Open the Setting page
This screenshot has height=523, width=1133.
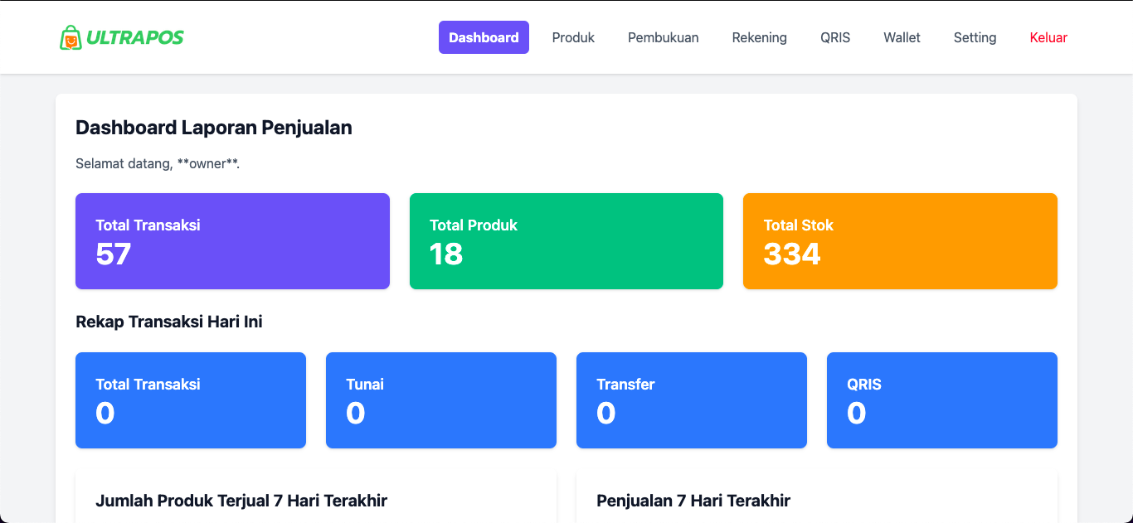tap(975, 37)
